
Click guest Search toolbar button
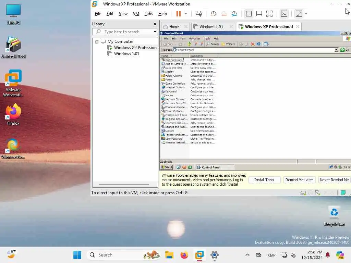click(x=212, y=44)
